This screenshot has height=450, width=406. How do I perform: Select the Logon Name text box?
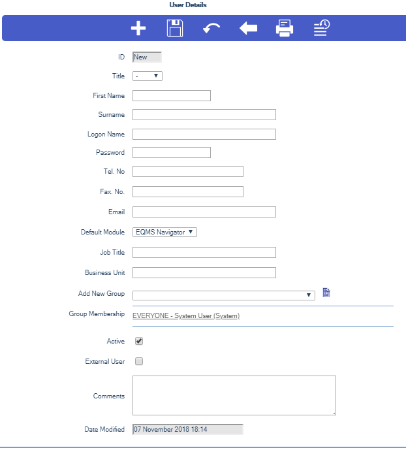point(204,135)
